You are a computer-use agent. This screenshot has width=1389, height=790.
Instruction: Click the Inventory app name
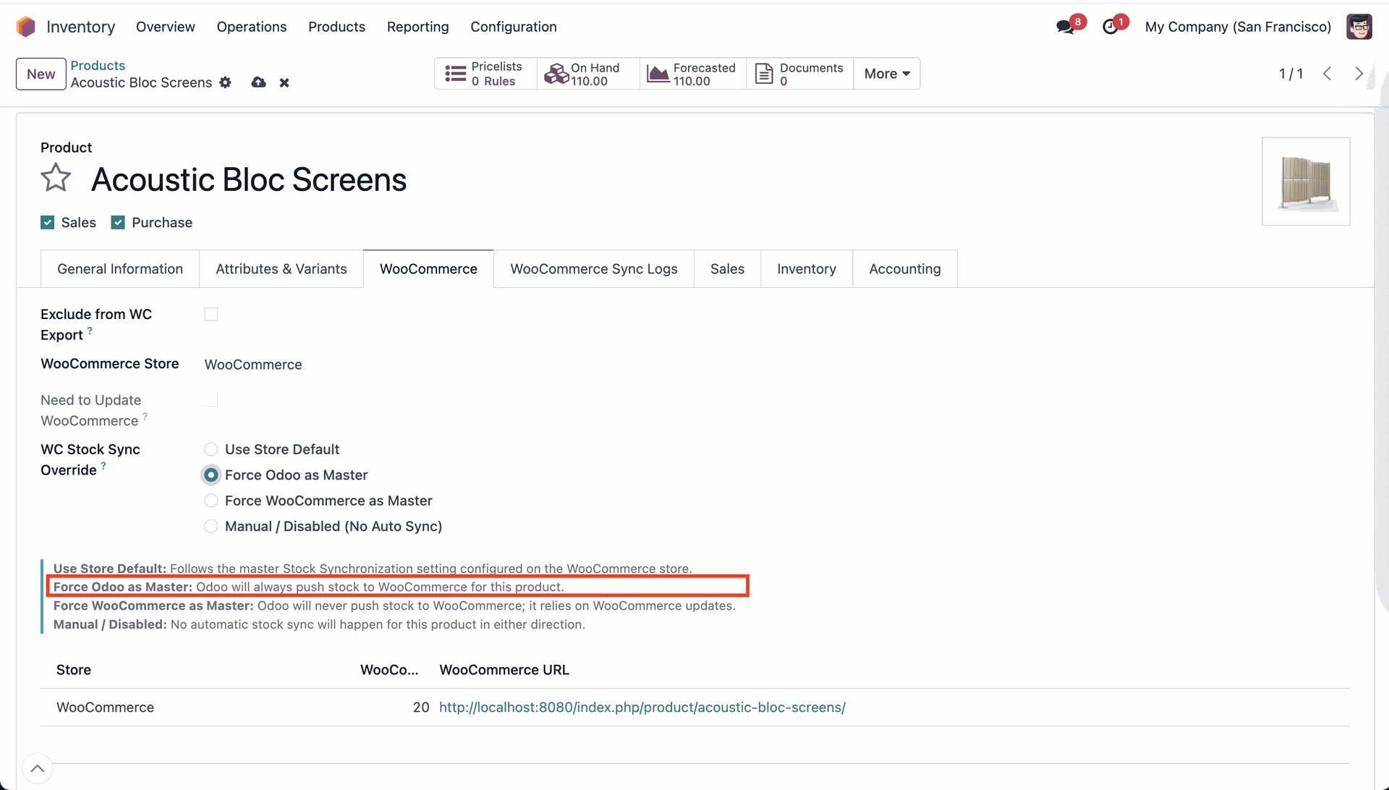pos(81,27)
